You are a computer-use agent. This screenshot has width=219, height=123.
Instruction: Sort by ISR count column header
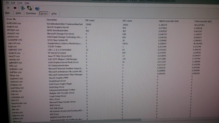pyautogui.click(x=90, y=20)
